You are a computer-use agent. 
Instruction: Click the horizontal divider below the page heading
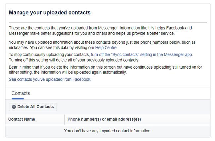coord(107,22)
